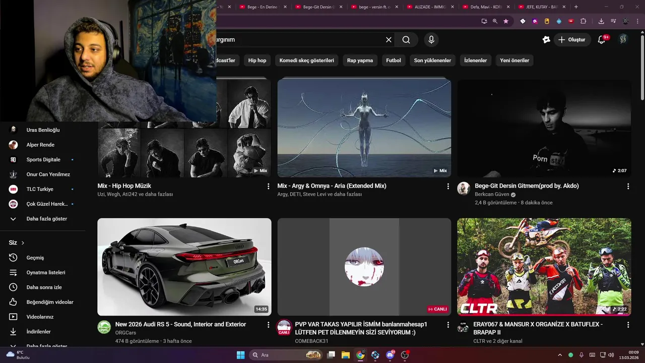Switch to the ALIZADE - IMMIG browser tab
This screenshot has height=363, width=645.
coord(430,7)
